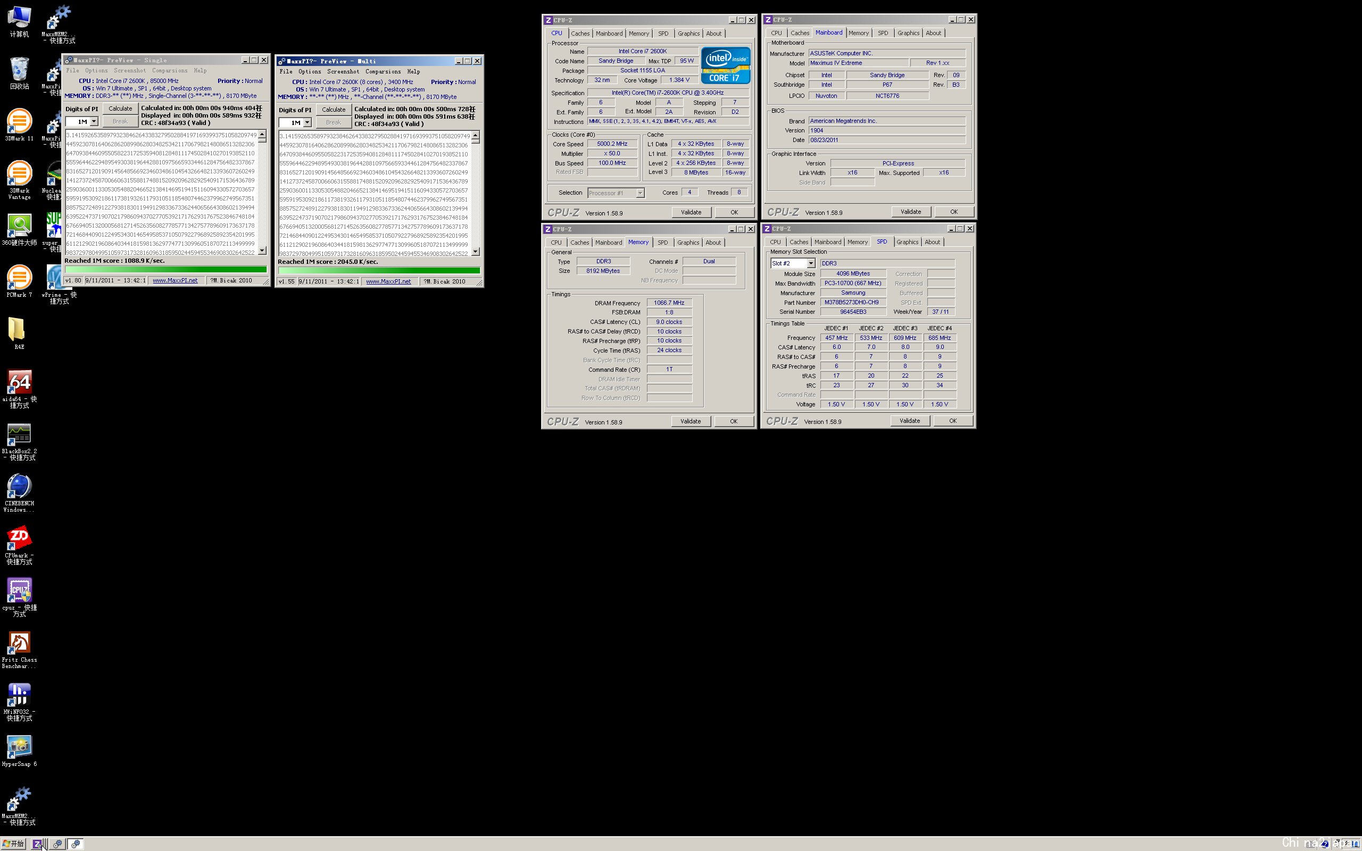Screen dimensions: 1362x851
Task: Open Fritz Chess Benchmark shortcut
Action: pyautogui.click(x=19, y=649)
